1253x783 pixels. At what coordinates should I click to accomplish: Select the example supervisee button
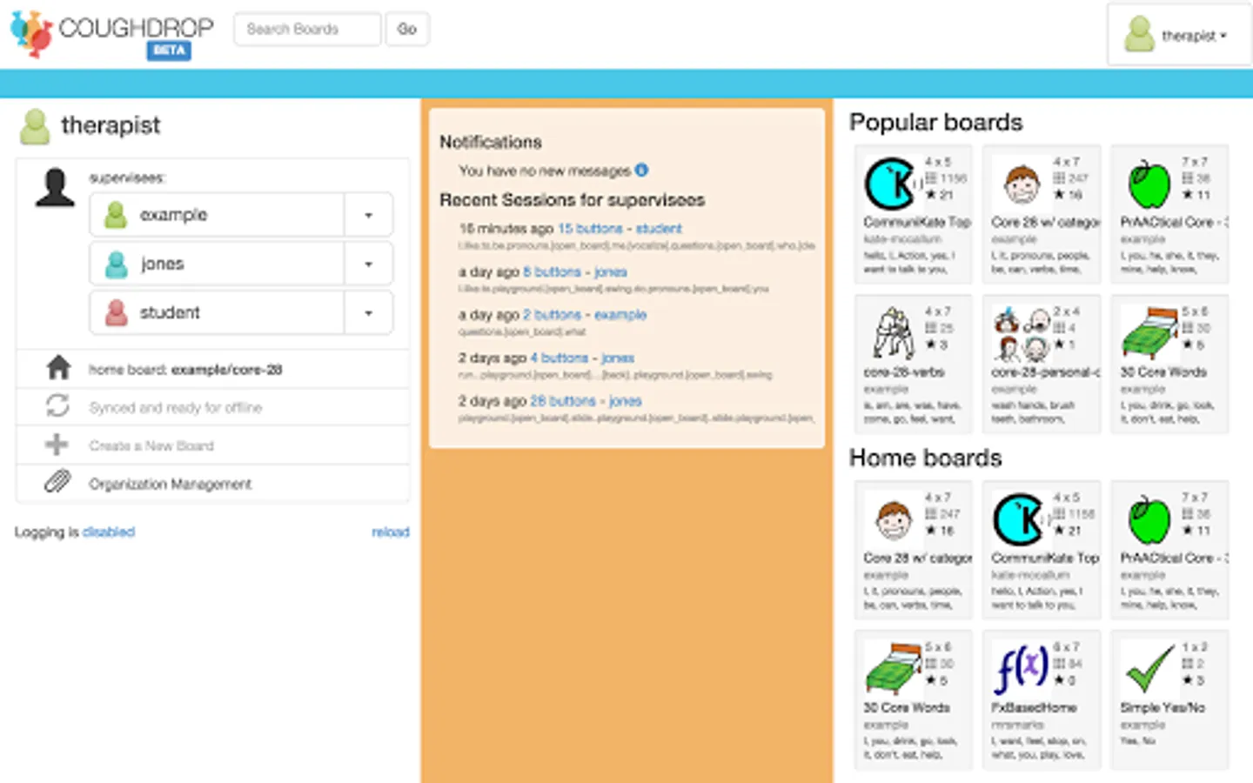point(217,215)
